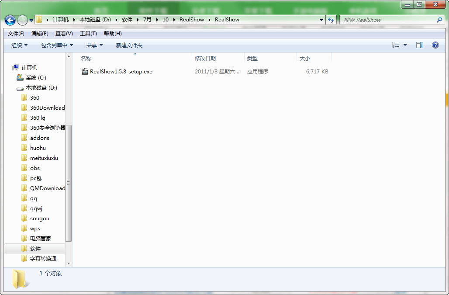This screenshot has height=295, width=449.
Task: Click the folder icon in the address bar
Action: click(x=39, y=20)
